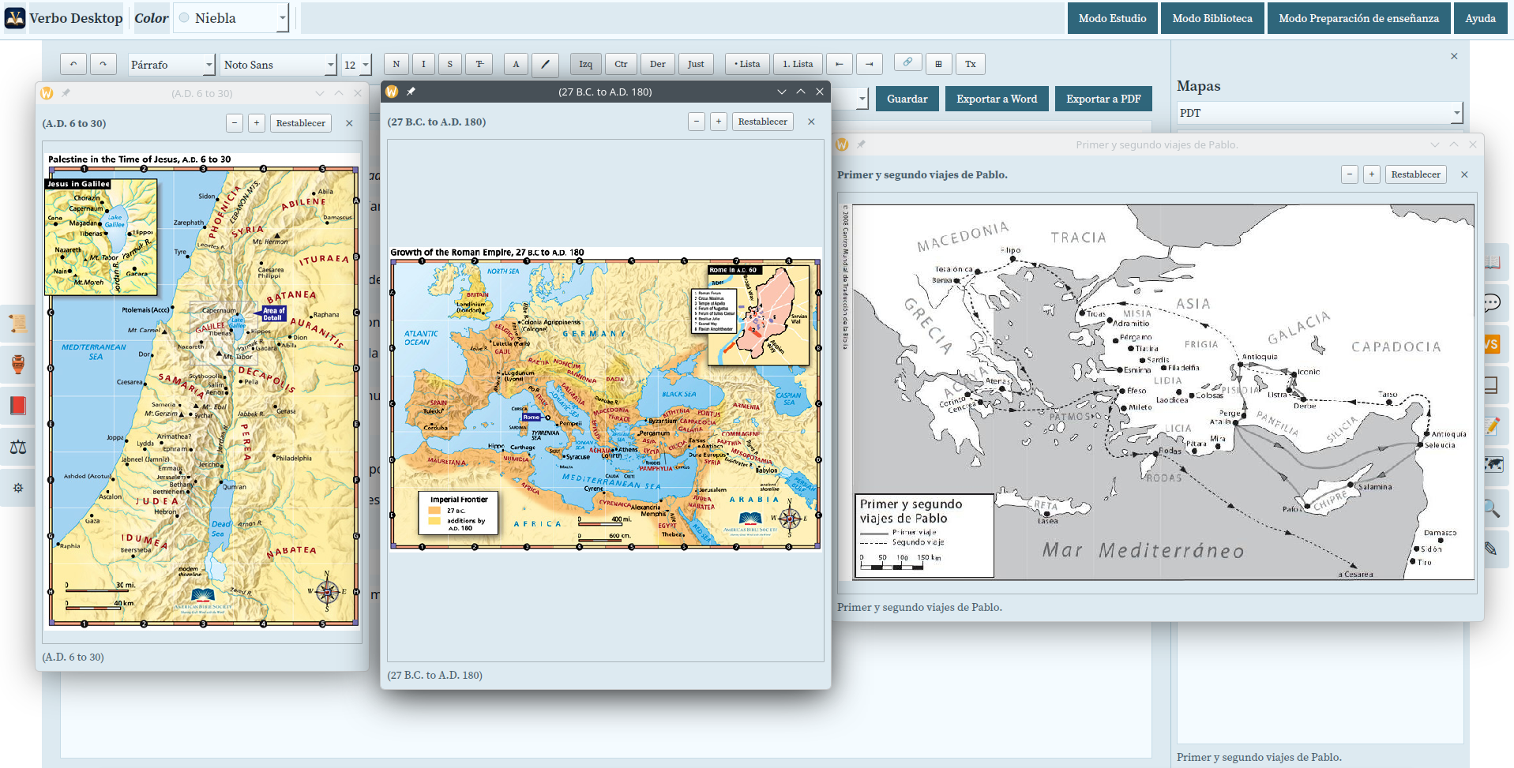This screenshot has width=1514, height=768.
Task: Zoom out Roman Empire map with minus
Action: [697, 122]
